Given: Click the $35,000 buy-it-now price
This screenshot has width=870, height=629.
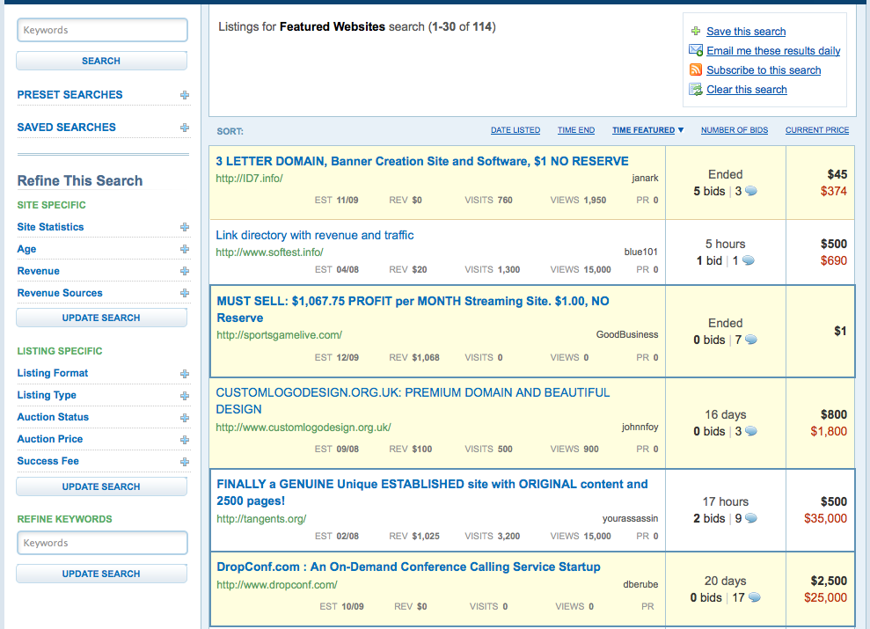Looking at the screenshot, I should point(825,519).
